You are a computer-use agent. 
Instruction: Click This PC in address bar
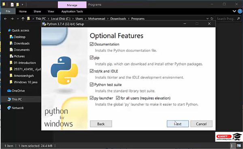40,19
